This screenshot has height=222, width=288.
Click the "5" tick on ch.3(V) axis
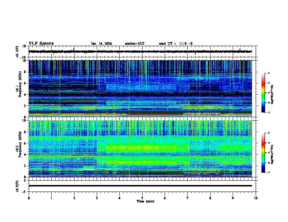[25, 181]
